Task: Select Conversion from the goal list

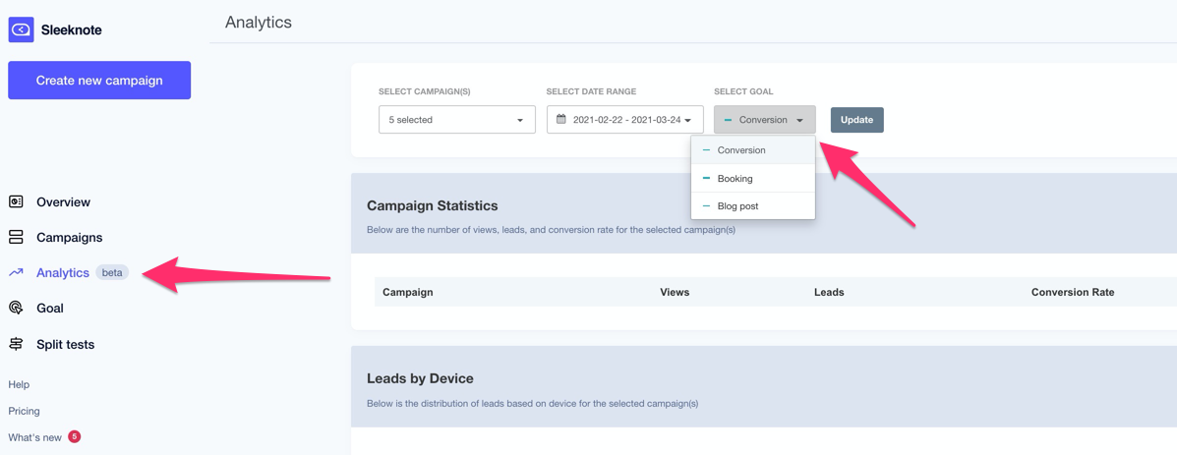Action: (x=741, y=150)
